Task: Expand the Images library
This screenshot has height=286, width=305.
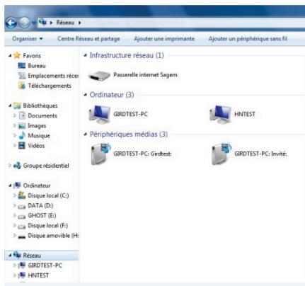Action: 15,125
